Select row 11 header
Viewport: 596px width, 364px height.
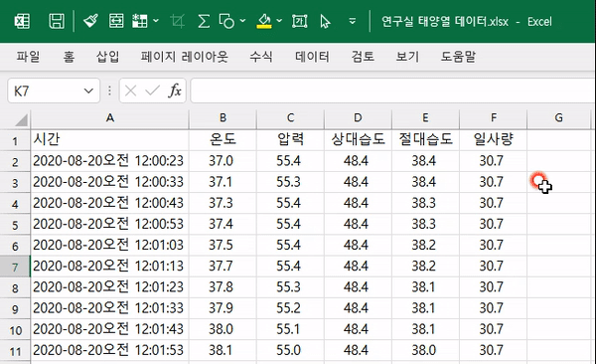pos(15,351)
